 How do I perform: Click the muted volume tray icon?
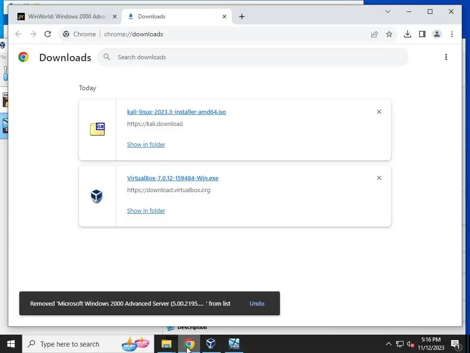point(410,344)
